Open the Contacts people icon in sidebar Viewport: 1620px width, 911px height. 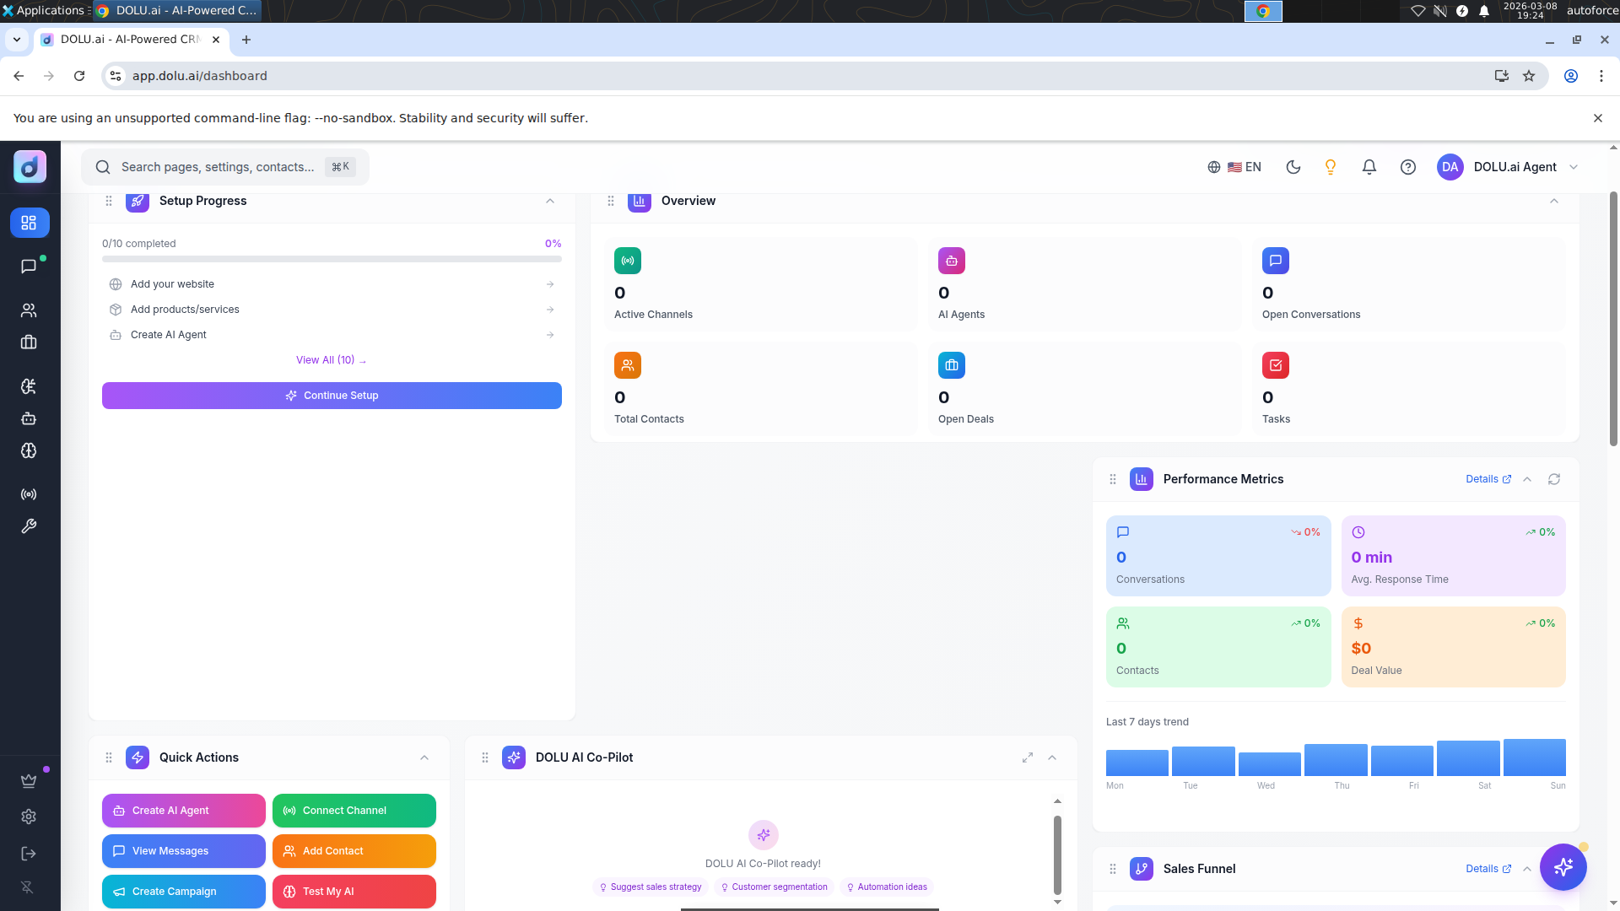pyautogui.click(x=30, y=310)
